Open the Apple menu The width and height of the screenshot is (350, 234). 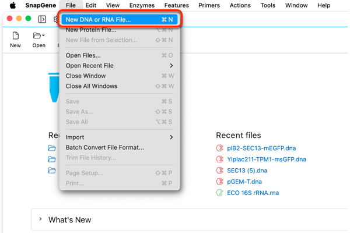tap(13, 5)
